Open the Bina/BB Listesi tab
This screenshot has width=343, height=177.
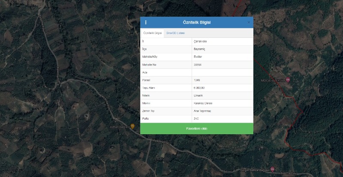coord(175,33)
